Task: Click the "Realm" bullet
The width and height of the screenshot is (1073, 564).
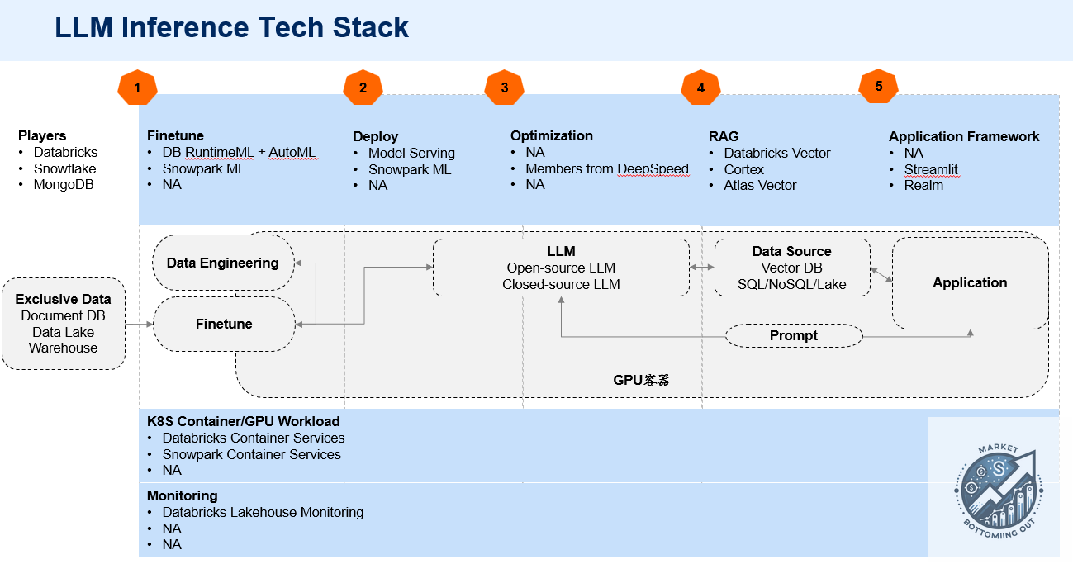Action: tap(923, 186)
